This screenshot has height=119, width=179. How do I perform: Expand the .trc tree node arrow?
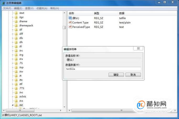pos(13,51)
